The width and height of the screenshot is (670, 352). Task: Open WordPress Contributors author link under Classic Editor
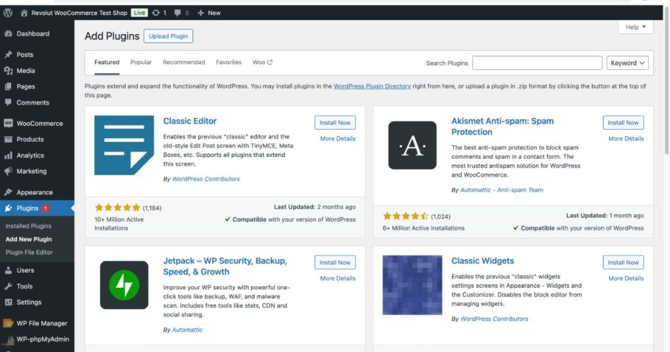tap(206, 179)
